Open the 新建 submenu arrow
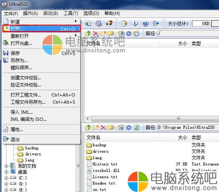 (x=76, y=21)
